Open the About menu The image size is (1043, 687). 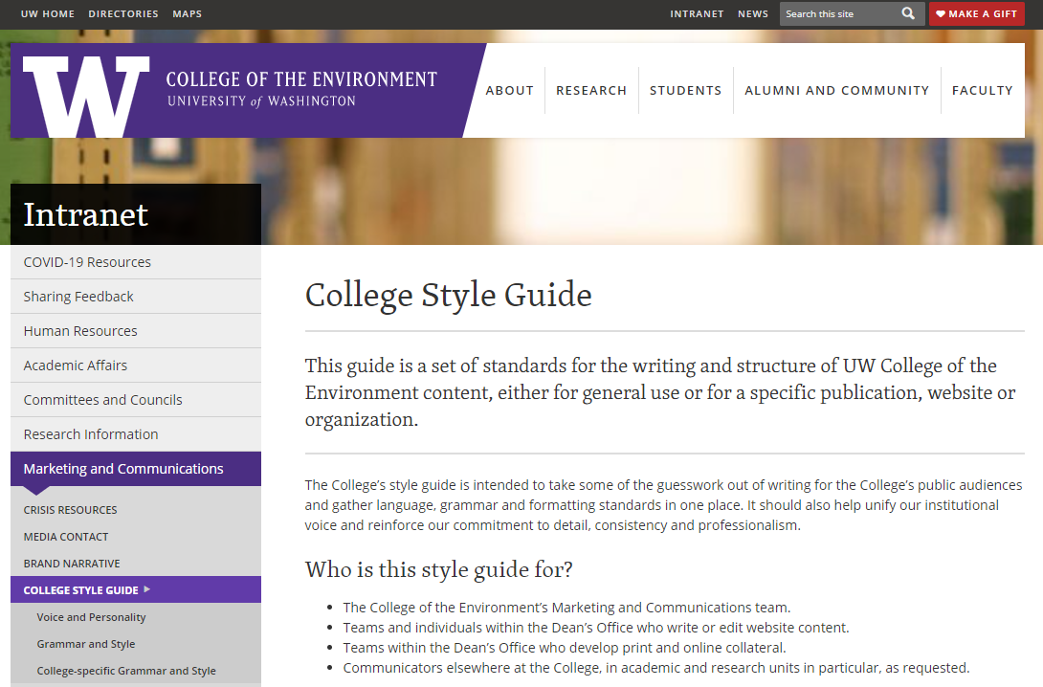[509, 91]
